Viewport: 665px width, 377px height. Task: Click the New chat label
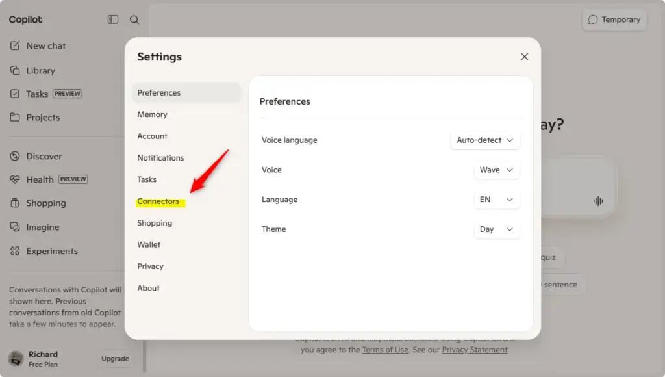click(46, 46)
